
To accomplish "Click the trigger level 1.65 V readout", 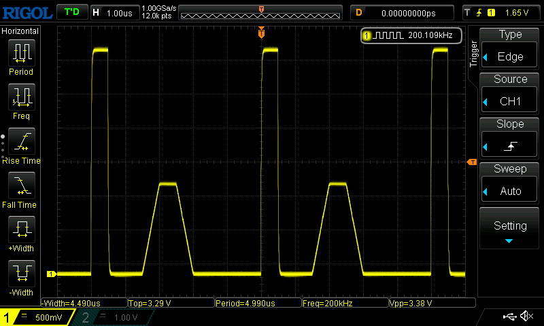I will coord(517,13).
